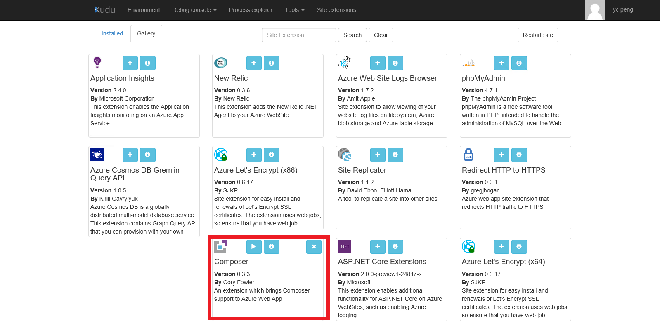Click the Site Replicator title text

[362, 170]
